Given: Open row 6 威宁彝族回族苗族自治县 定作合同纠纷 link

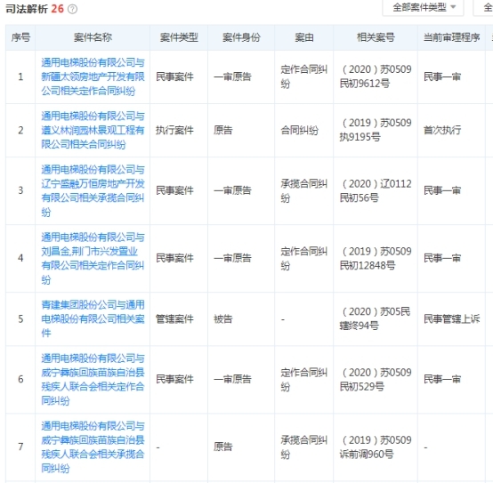Looking at the screenshot, I should coord(93,379).
